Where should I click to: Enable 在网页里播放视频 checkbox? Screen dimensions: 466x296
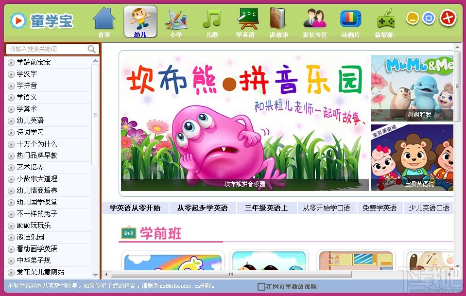[x=261, y=286]
